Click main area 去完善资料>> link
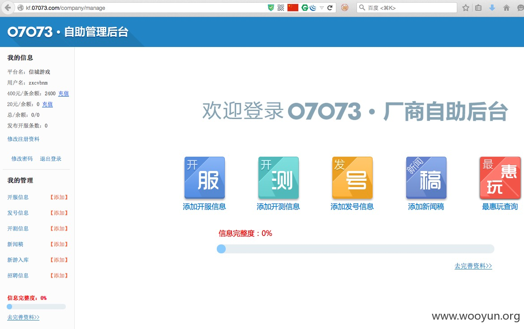This screenshot has width=524, height=329. pos(473,266)
